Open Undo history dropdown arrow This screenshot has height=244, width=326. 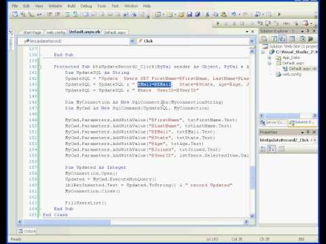tap(239, 15)
